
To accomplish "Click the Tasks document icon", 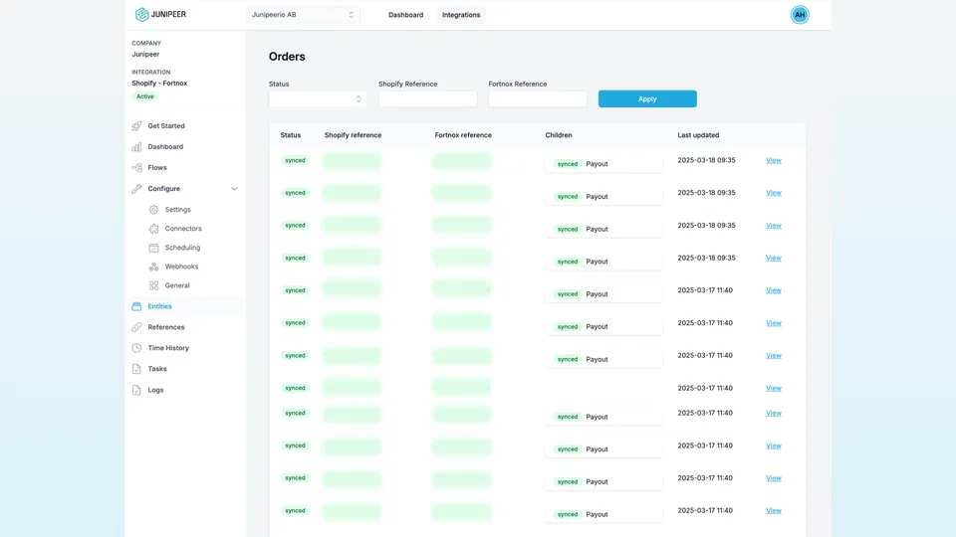I will pyautogui.click(x=136, y=369).
